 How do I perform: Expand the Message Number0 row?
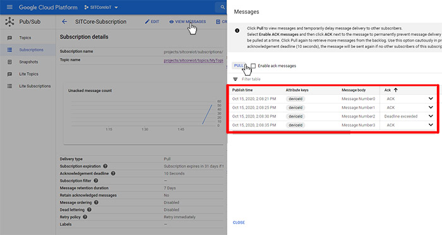pos(431,99)
